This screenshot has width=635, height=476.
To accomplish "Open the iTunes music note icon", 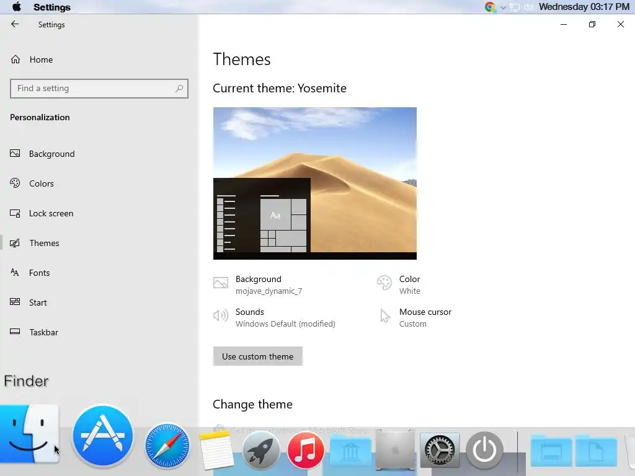I will tap(306, 450).
